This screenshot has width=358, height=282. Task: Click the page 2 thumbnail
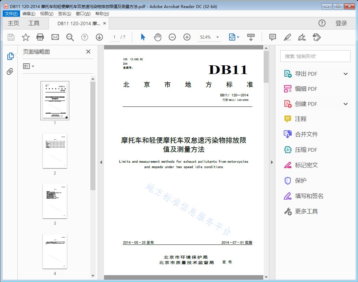click(55, 151)
